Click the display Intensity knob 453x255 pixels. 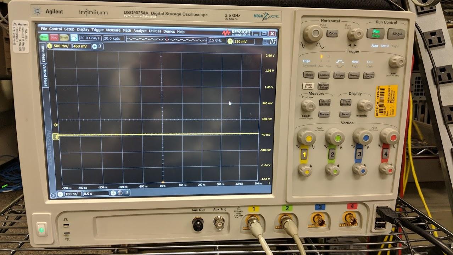tap(365, 105)
